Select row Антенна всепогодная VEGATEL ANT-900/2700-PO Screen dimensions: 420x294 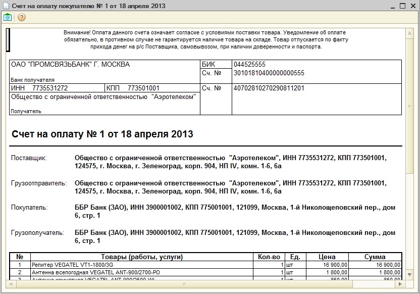(x=206, y=272)
